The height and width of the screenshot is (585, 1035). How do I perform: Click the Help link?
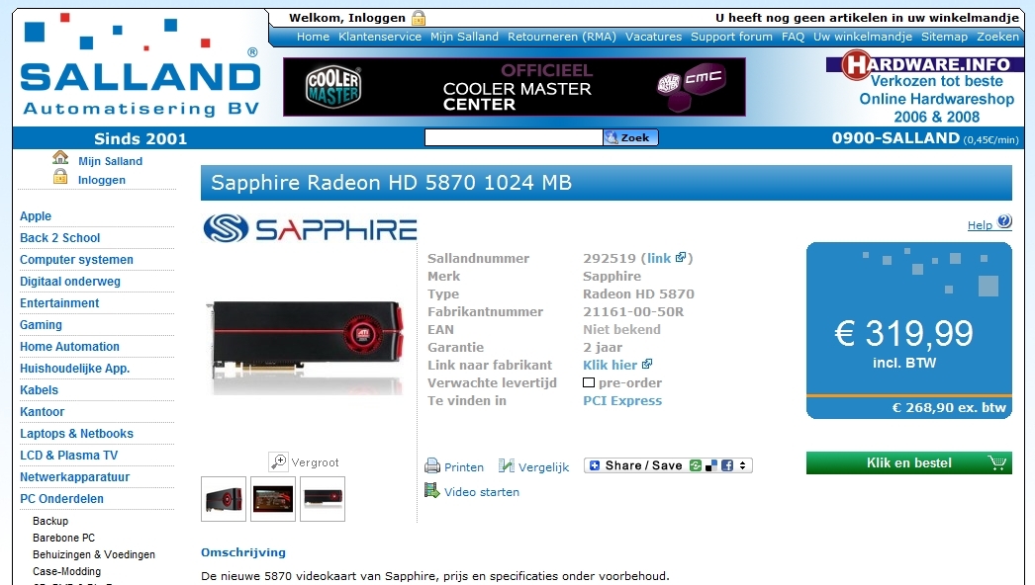pos(980,225)
